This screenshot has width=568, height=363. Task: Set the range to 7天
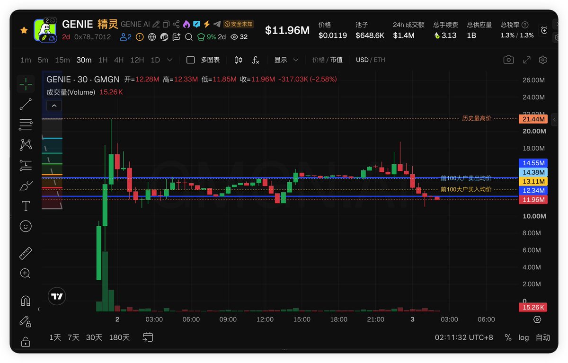[x=73, y=337]
